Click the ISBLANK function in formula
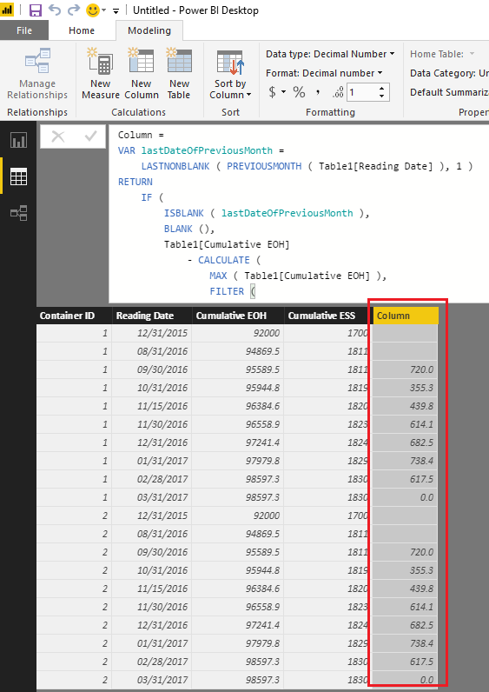Viewport: 489px width, 692px height. (x=184, y=213)
